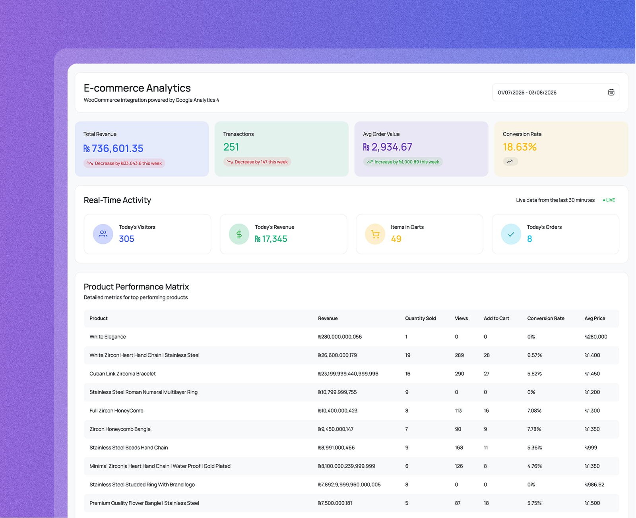Click the decrease arrow on the Total Revenue badge
The image size is (636, 518).
coord(90,163)
